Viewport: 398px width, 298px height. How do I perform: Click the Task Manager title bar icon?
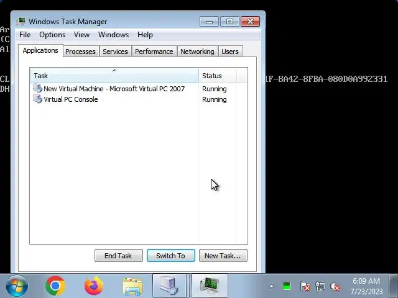pyautogui.click(x=21, y=22)
